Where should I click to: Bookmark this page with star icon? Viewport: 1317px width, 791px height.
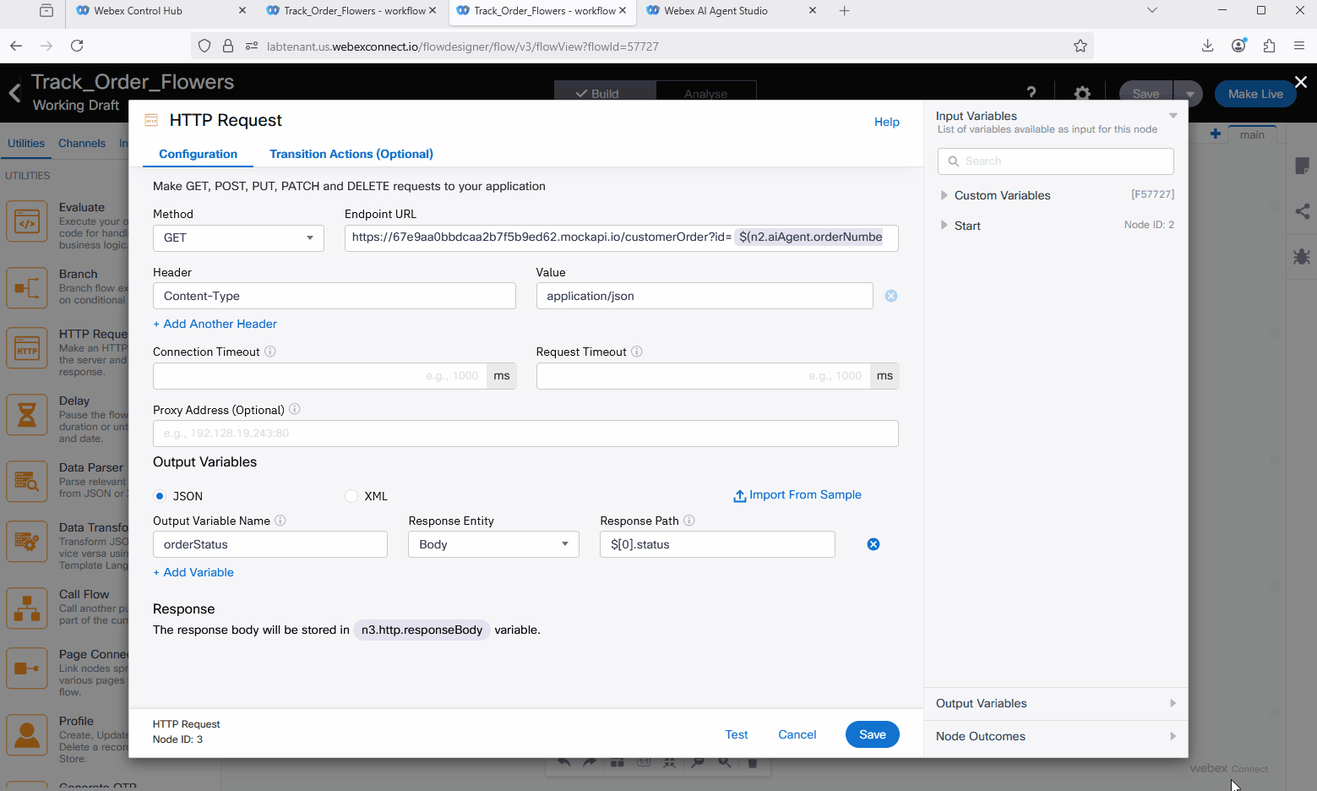1080,46
